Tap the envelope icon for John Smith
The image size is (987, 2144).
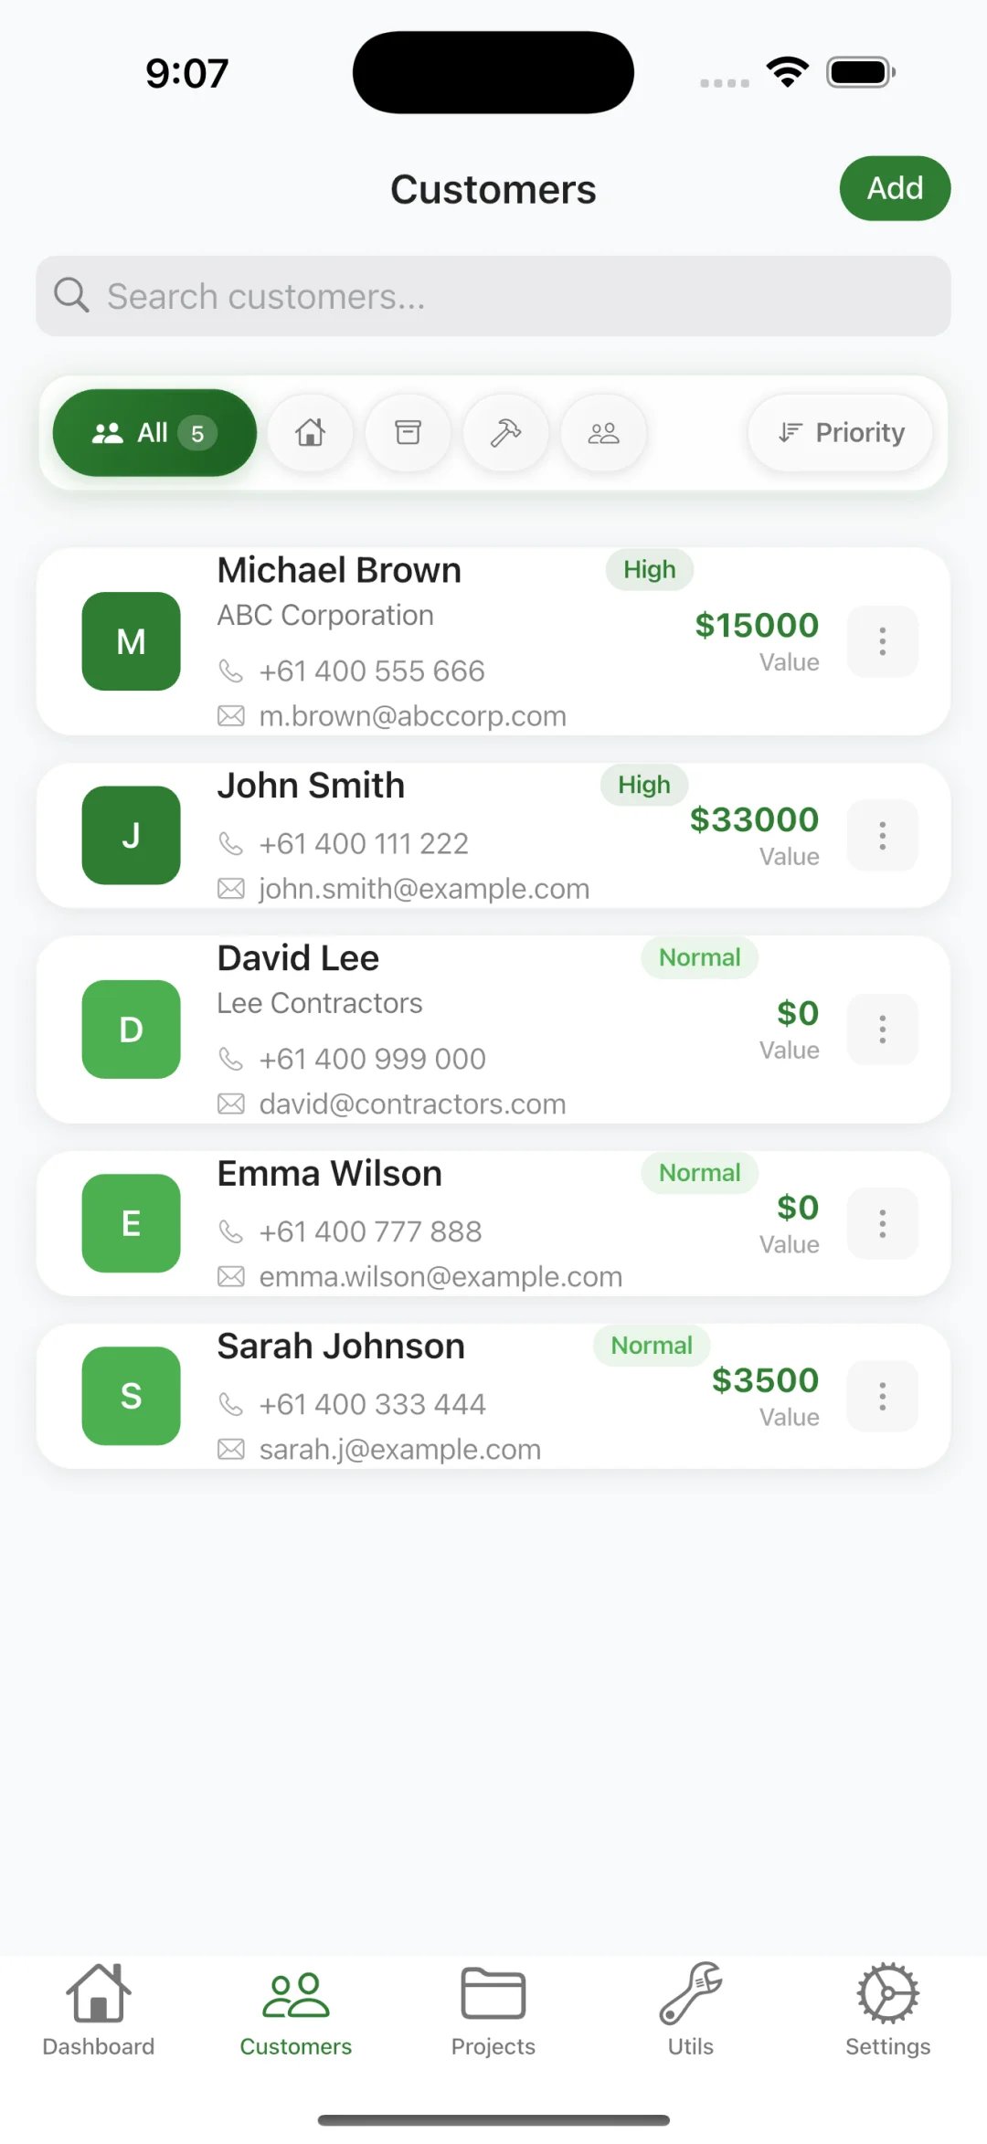231,889
